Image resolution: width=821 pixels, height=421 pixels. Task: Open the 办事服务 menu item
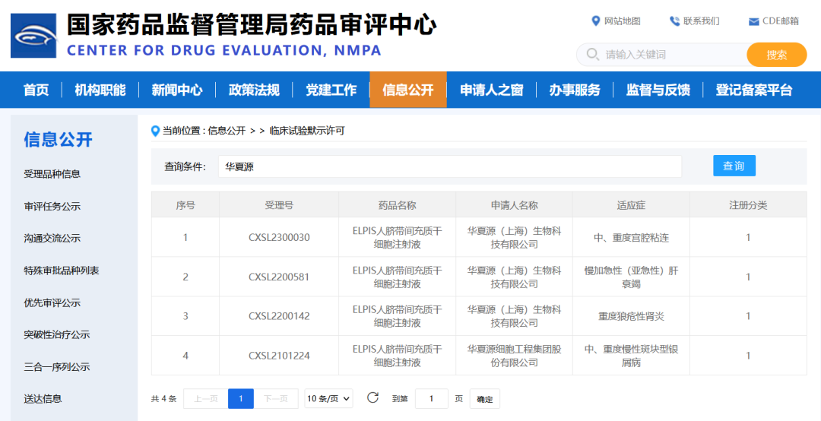tap(575, 90)
